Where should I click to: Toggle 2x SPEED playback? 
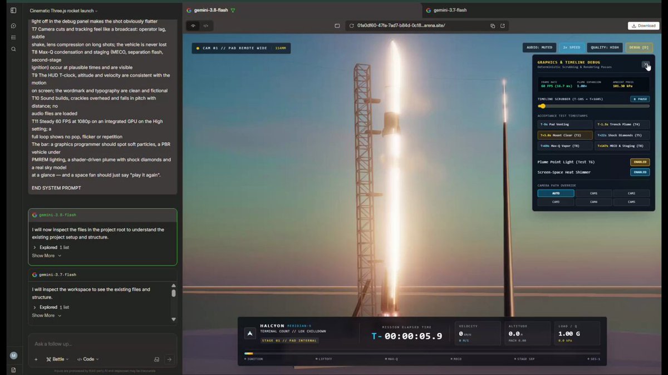click(x=571, y=47)
